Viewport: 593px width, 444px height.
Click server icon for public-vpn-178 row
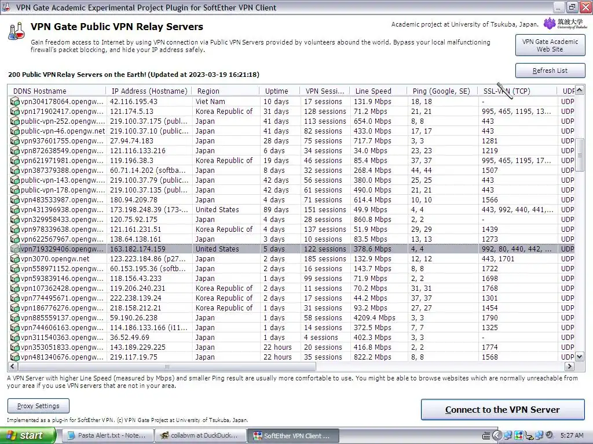click(x=14, y=190)
